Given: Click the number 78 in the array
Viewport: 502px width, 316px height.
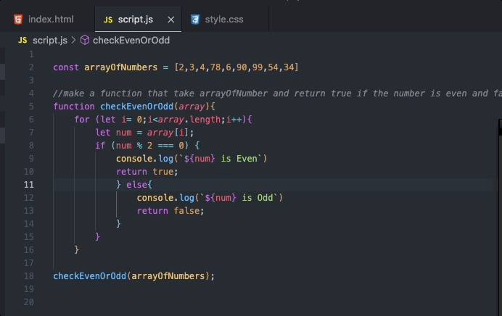Looking at the screenshot, I should click(x=215, y=67).
